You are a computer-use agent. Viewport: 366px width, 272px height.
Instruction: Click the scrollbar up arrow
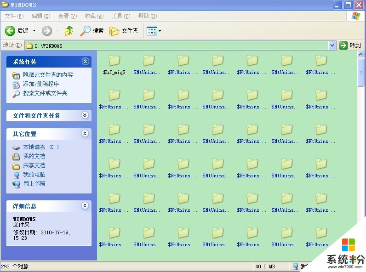360,55
